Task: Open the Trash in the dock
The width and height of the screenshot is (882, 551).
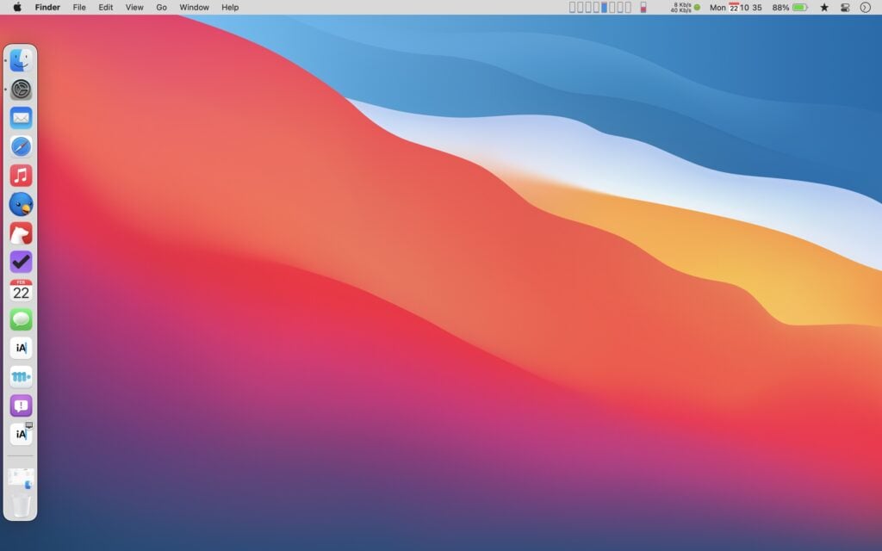Action: 21,505
